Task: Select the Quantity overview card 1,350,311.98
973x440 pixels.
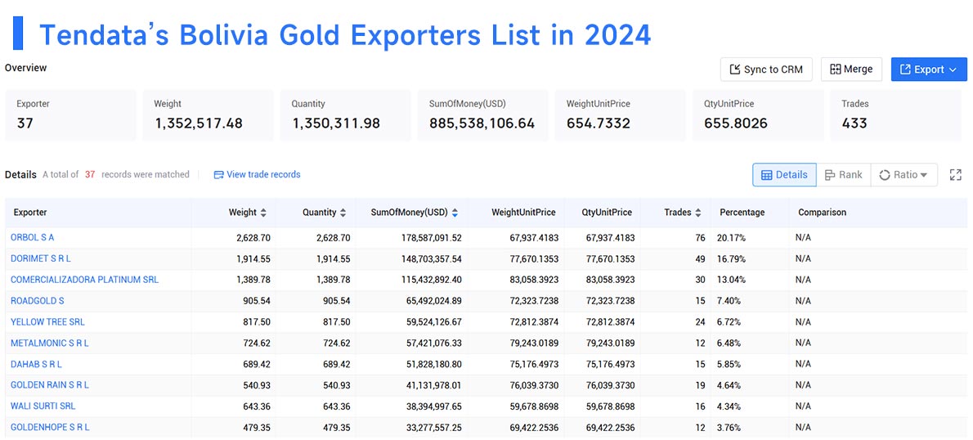Action: [346, 115]
